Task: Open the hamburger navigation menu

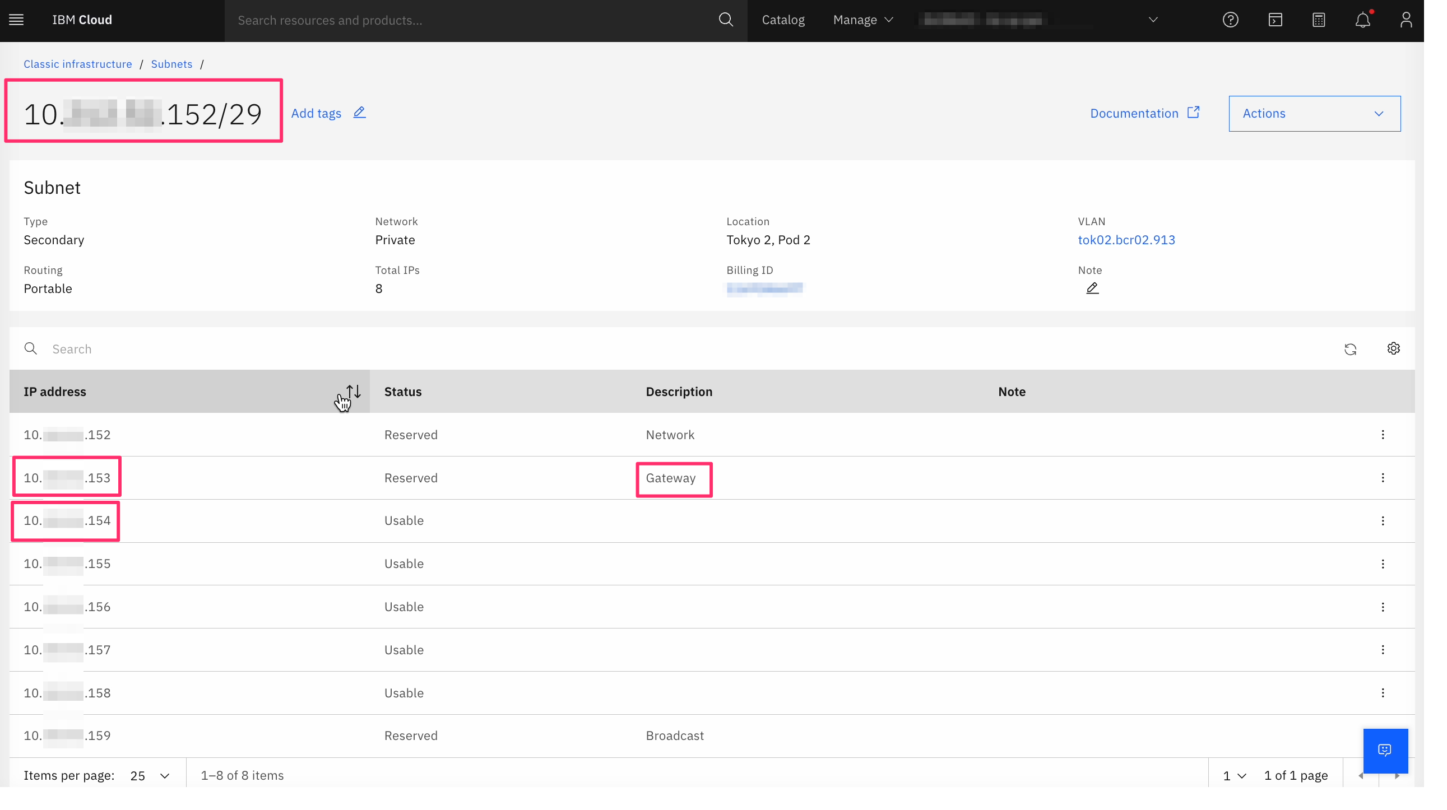Action: point(16,20)
